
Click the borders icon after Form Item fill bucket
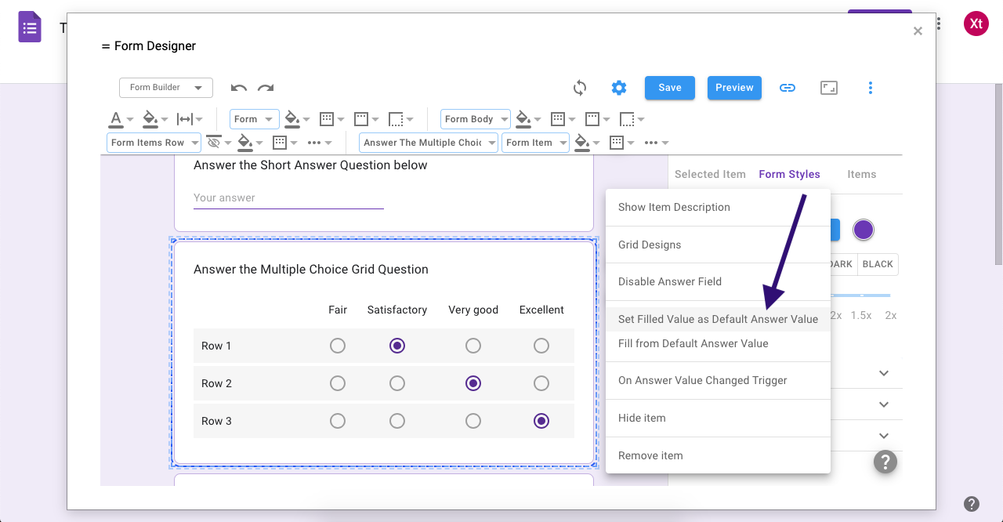pos(617,143)
